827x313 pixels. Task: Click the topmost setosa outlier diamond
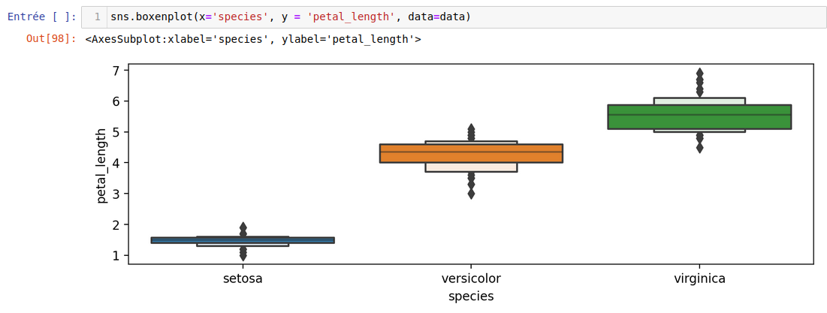pos(243,227)
